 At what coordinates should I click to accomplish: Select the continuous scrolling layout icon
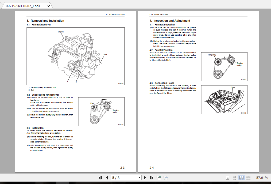pos(234,178)
